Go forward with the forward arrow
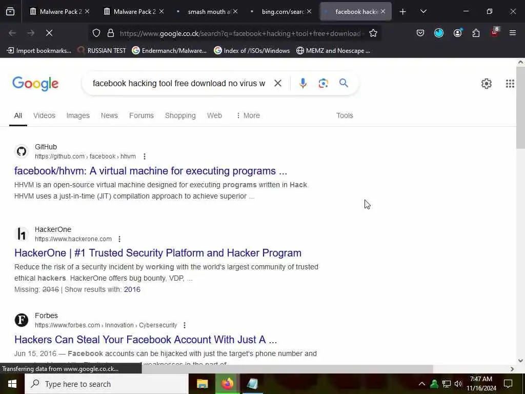 pyautogui.click(x=31, y=33)
